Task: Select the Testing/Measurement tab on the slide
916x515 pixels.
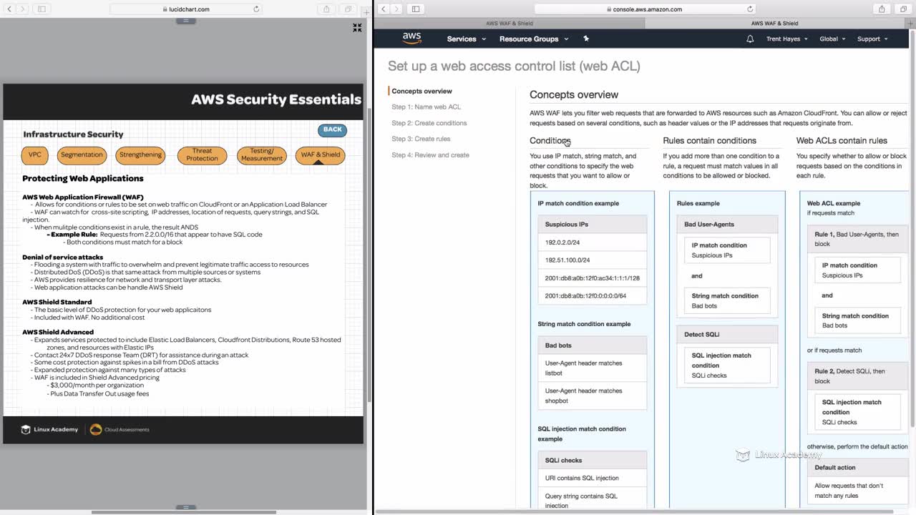Action: click(x=262, y=155)
